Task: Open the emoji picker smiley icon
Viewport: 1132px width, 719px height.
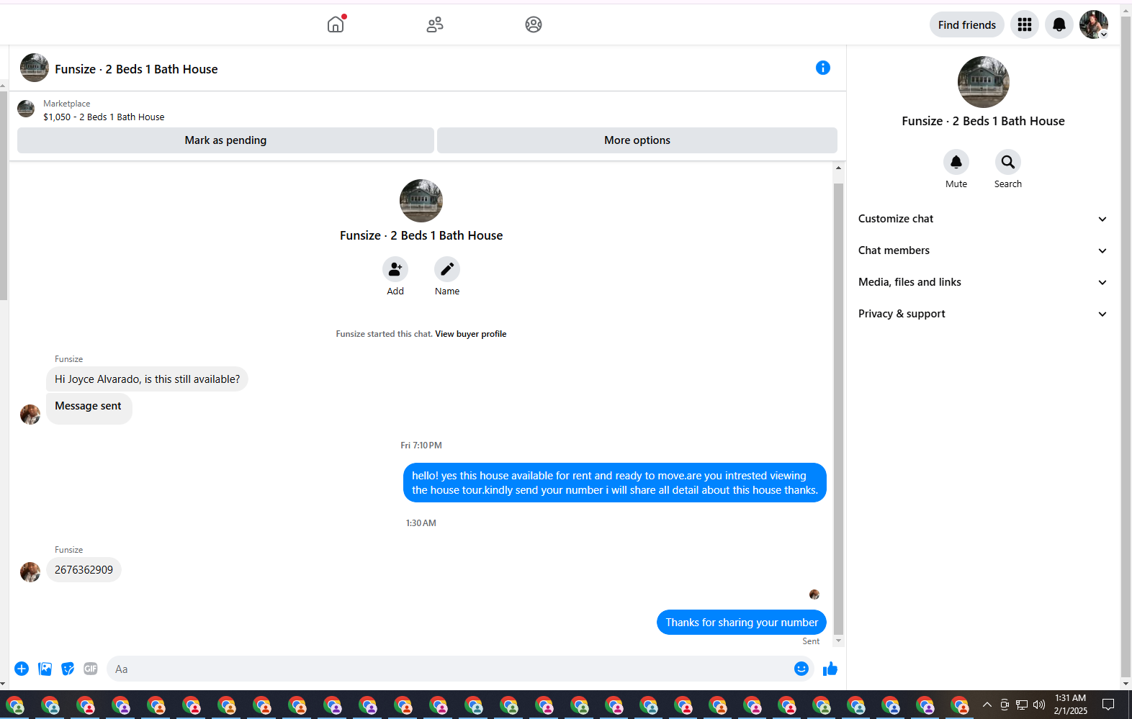Action: [x=801, y=669]
